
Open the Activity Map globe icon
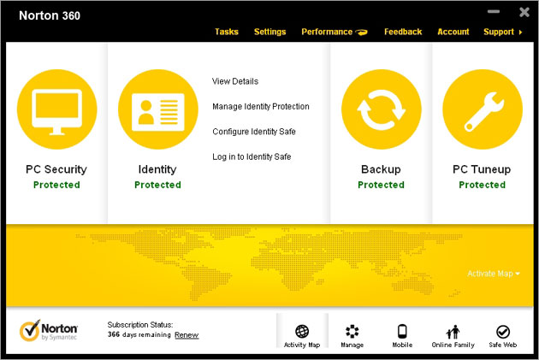coord(302,332)
